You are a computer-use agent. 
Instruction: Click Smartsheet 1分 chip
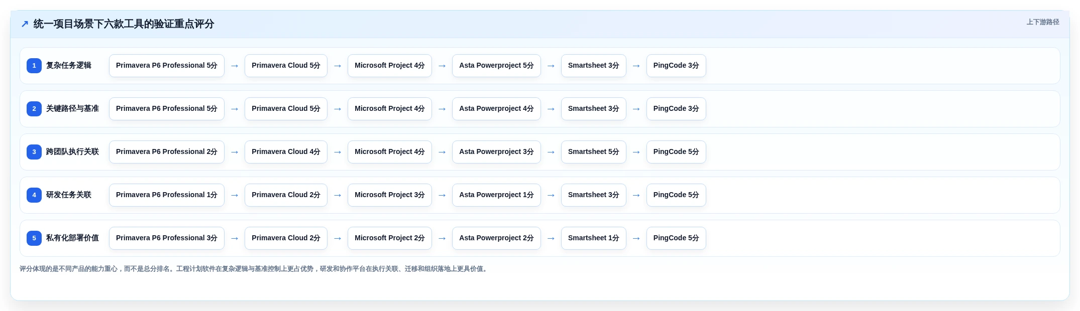(594, 238)
